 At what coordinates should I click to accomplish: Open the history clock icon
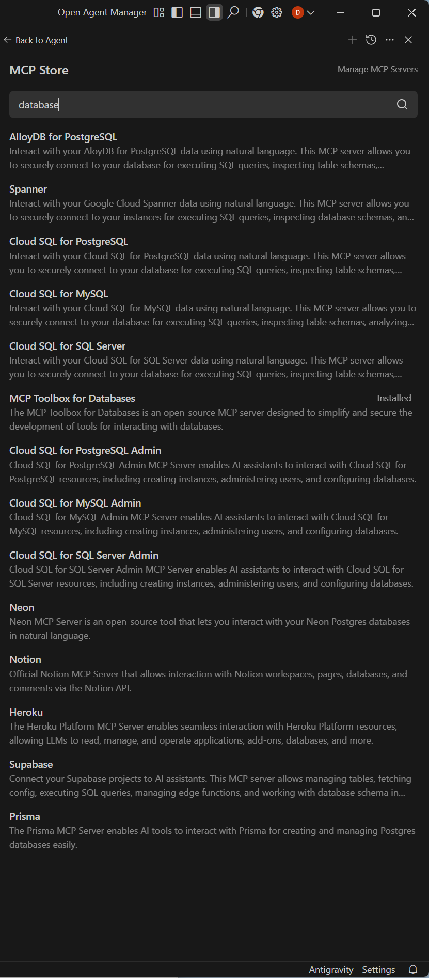click(371, 40)
